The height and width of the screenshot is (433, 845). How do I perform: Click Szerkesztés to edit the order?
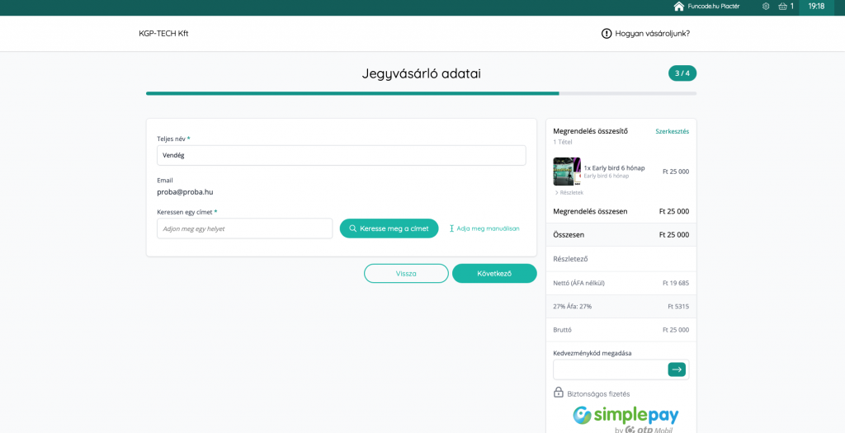point(672,131)
